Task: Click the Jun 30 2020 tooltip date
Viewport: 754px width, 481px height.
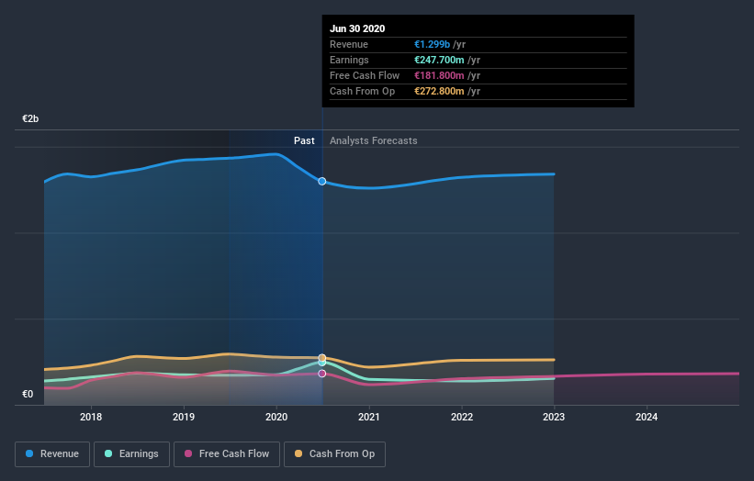Action: point(357,28)
